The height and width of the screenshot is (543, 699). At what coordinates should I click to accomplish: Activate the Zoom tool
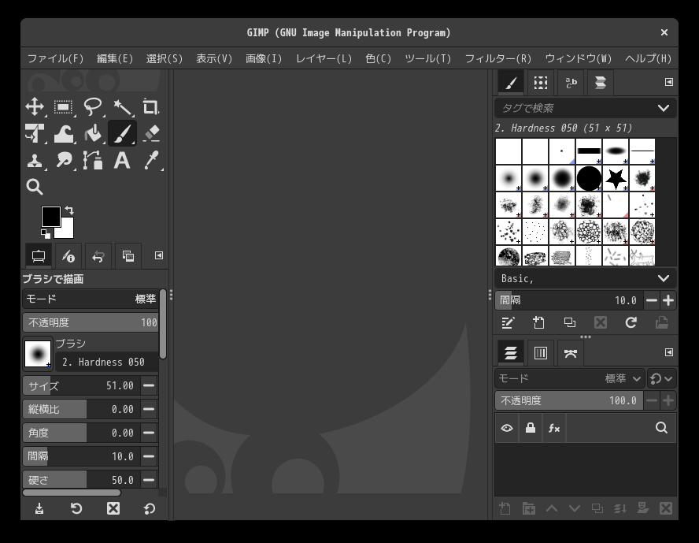(34, 187)
